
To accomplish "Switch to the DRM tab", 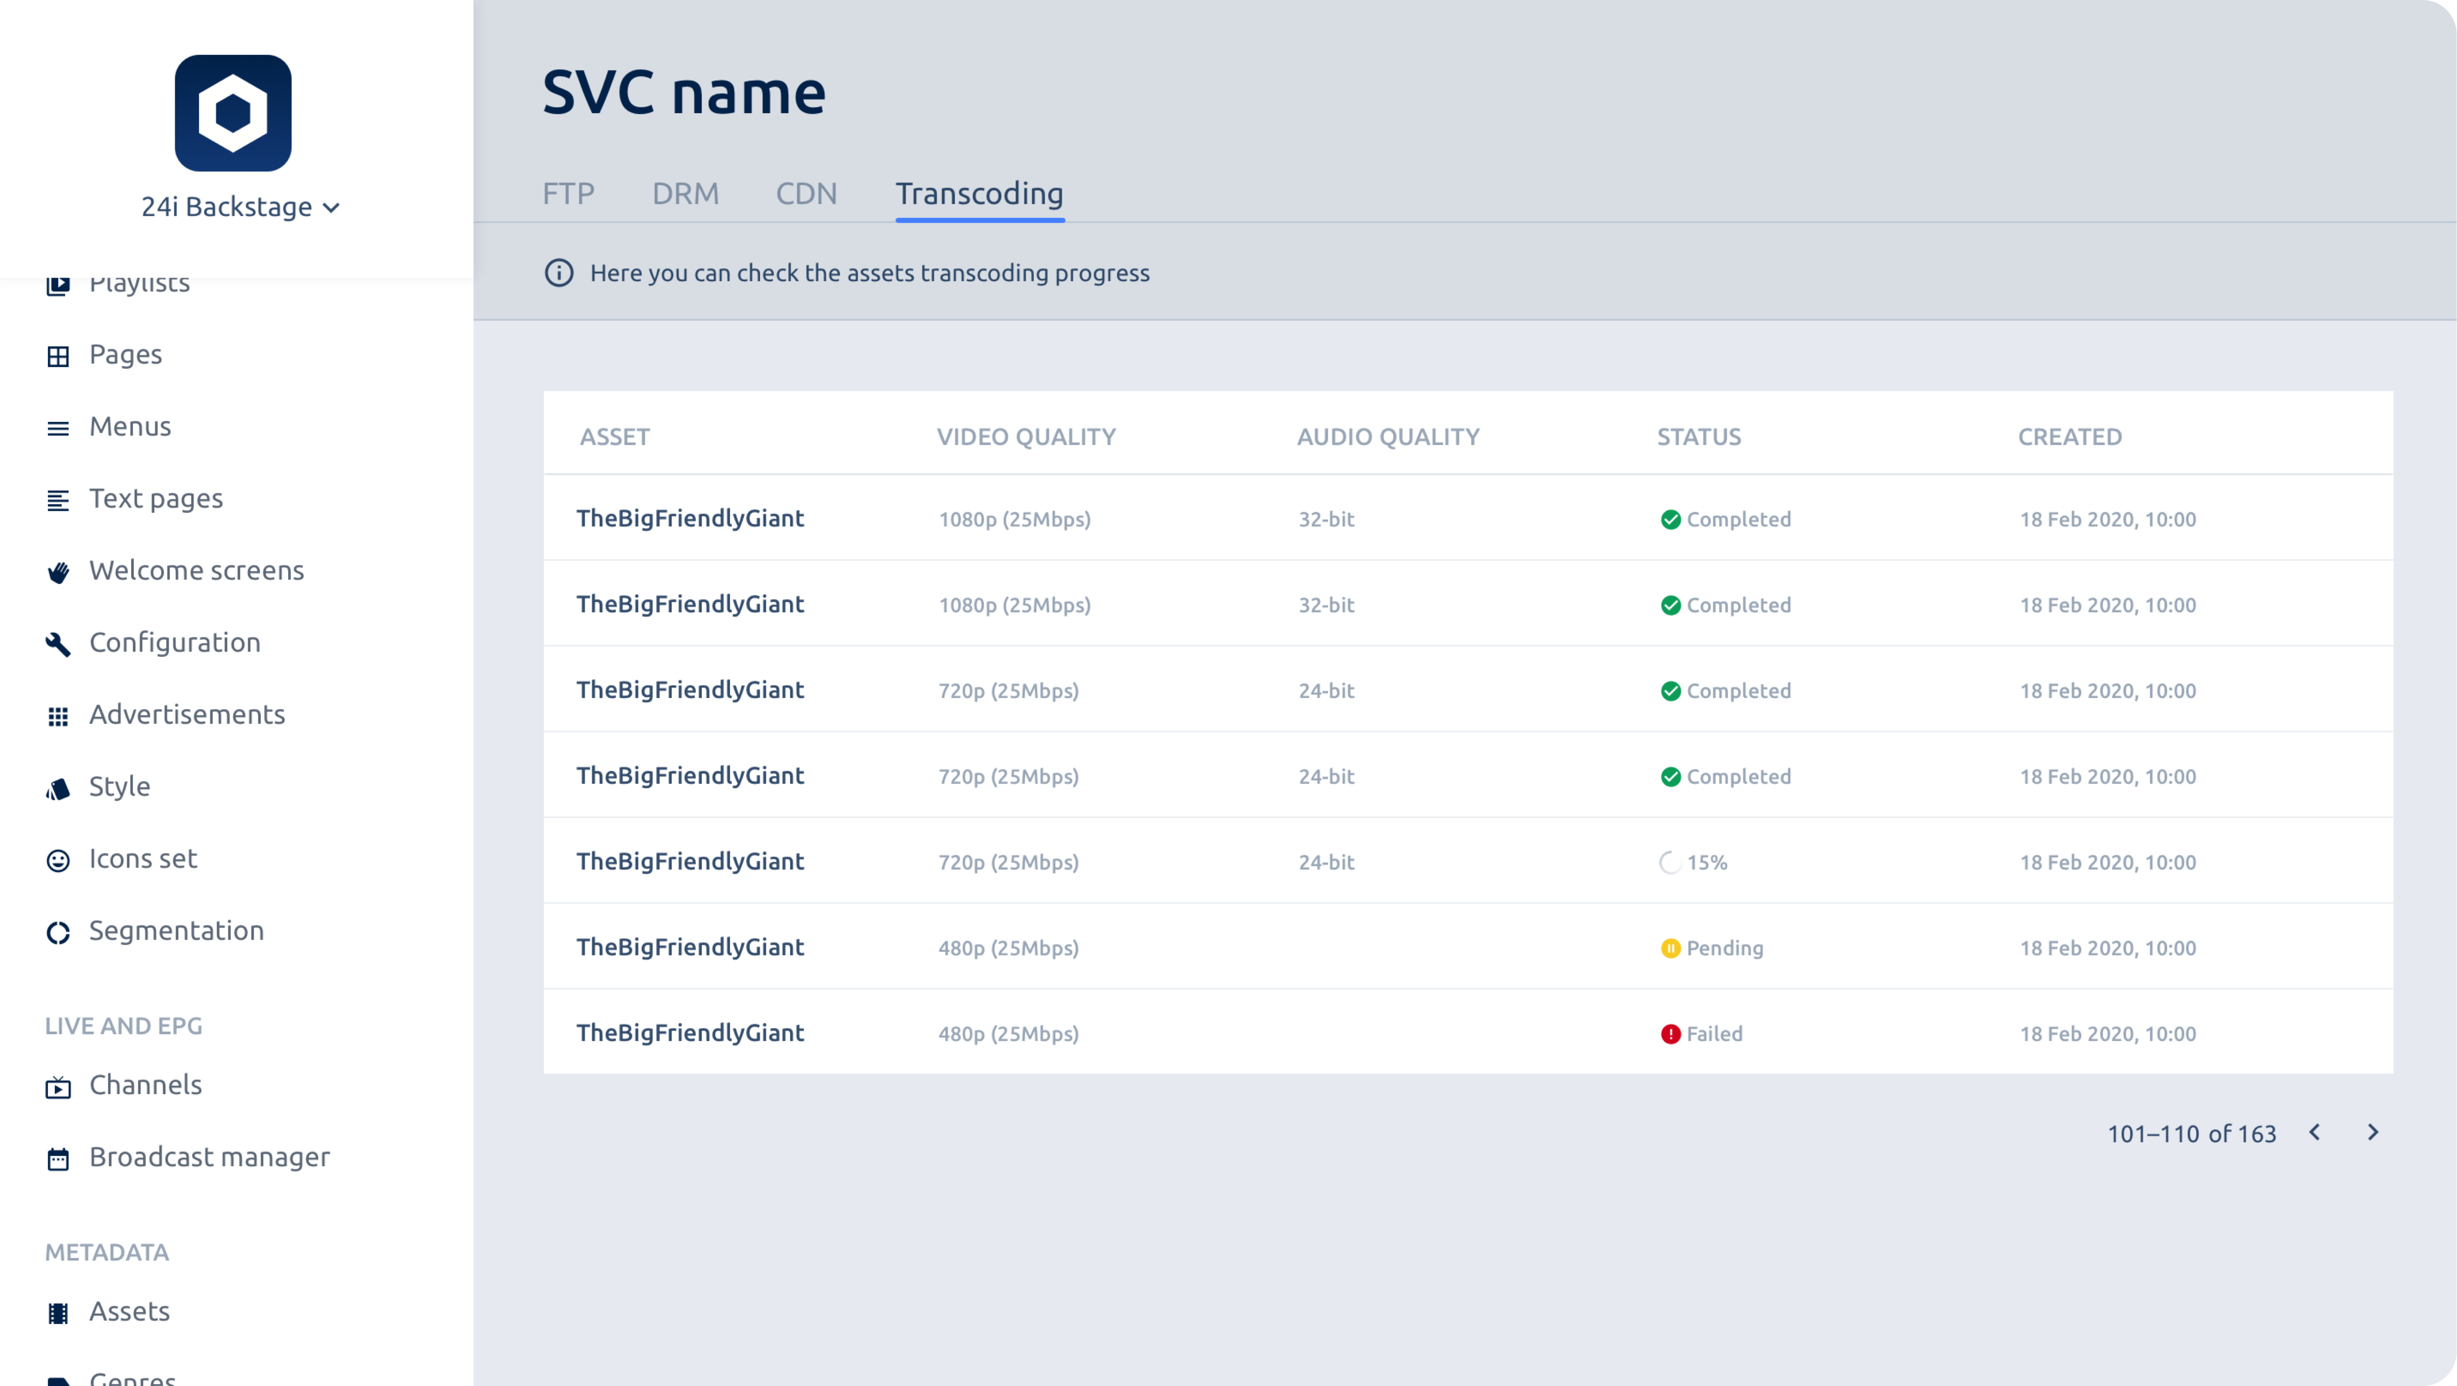I will pos(685,194).
